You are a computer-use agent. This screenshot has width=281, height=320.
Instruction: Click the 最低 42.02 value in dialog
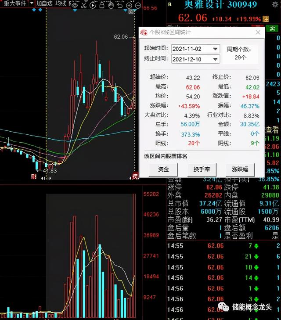[x=252, y=87]
